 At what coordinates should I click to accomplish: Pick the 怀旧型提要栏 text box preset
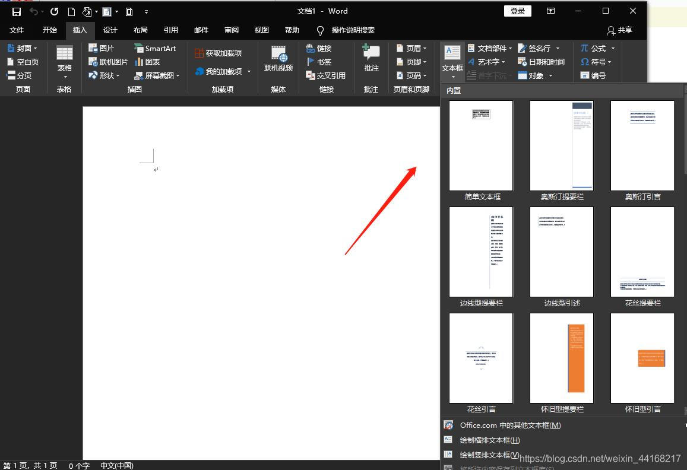562,358
